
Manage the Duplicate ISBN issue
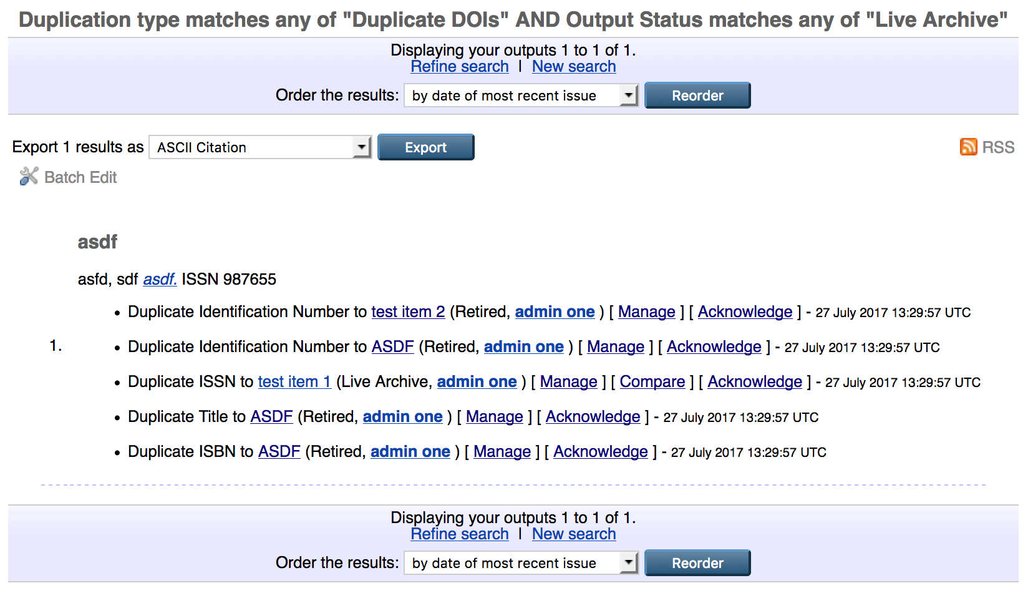click(502, 452)
